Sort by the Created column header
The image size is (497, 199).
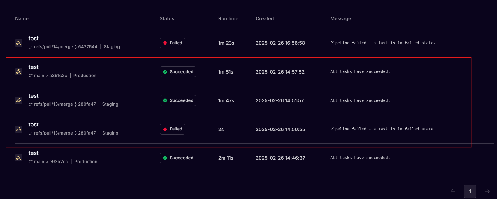264,18
